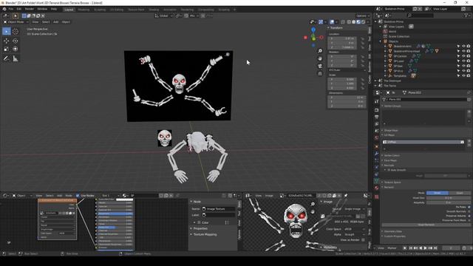Viewport: 473px width, 266px height.
Task: Toggle Preserve Paint Mask checkbox
Action: click(x=469, y=220)
